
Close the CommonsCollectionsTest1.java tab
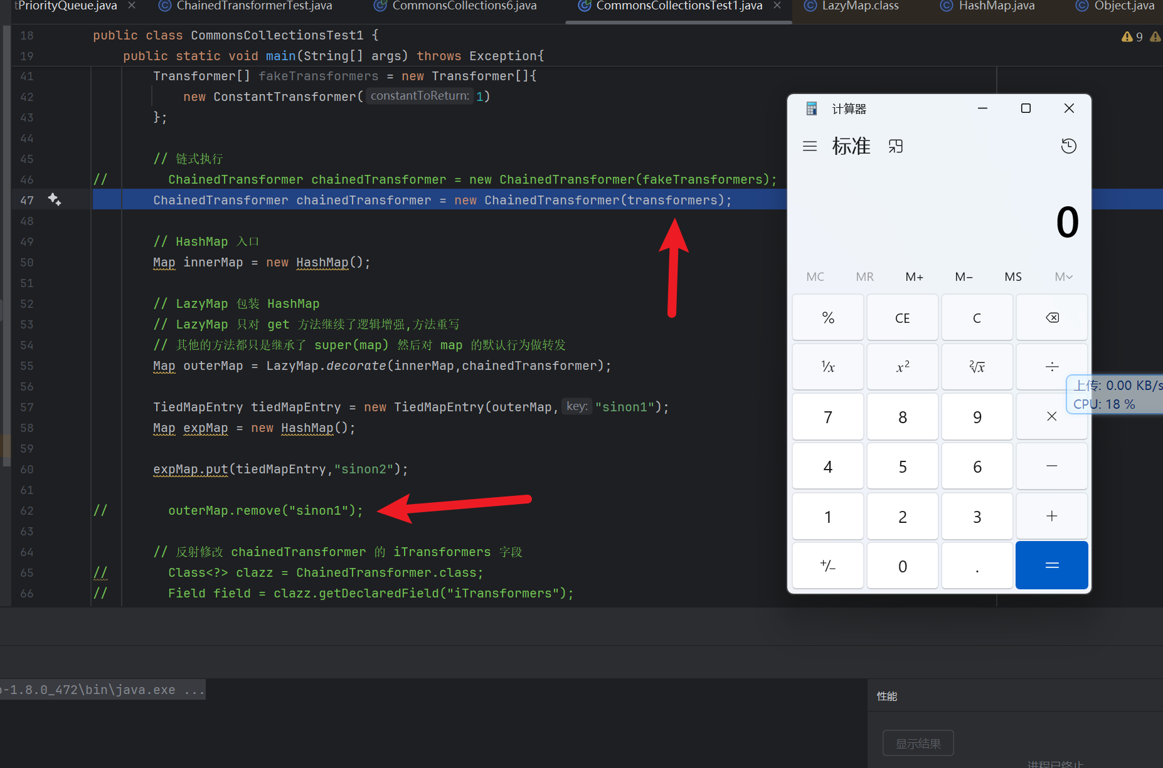point(777,6)
